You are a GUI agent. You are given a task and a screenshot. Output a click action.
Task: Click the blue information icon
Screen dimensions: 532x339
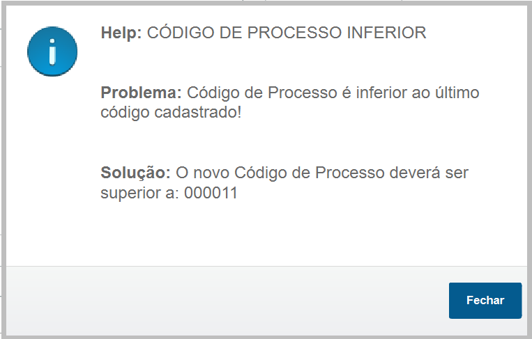(52, 52)
